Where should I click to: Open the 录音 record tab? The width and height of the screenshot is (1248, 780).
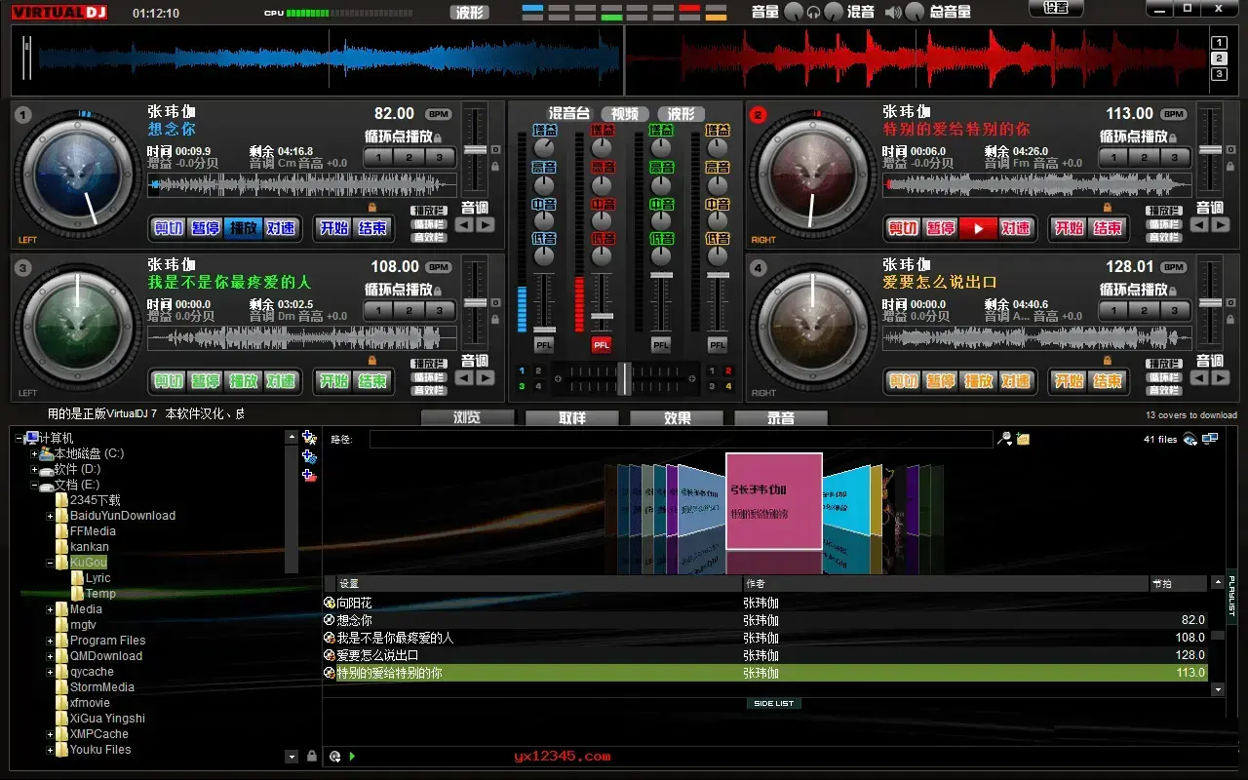(781, 418)
